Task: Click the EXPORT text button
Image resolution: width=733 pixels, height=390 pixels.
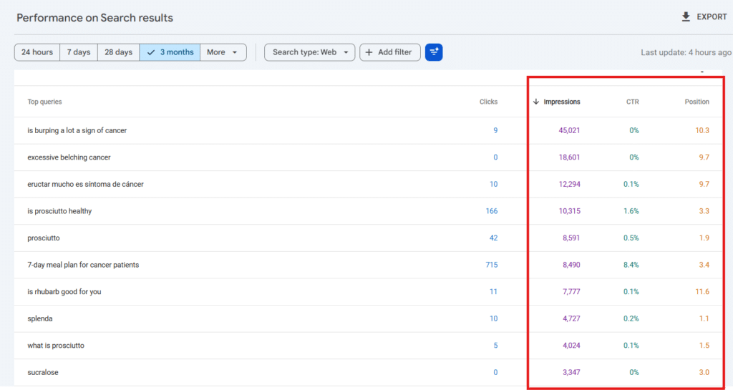Action: coord(712,16)
